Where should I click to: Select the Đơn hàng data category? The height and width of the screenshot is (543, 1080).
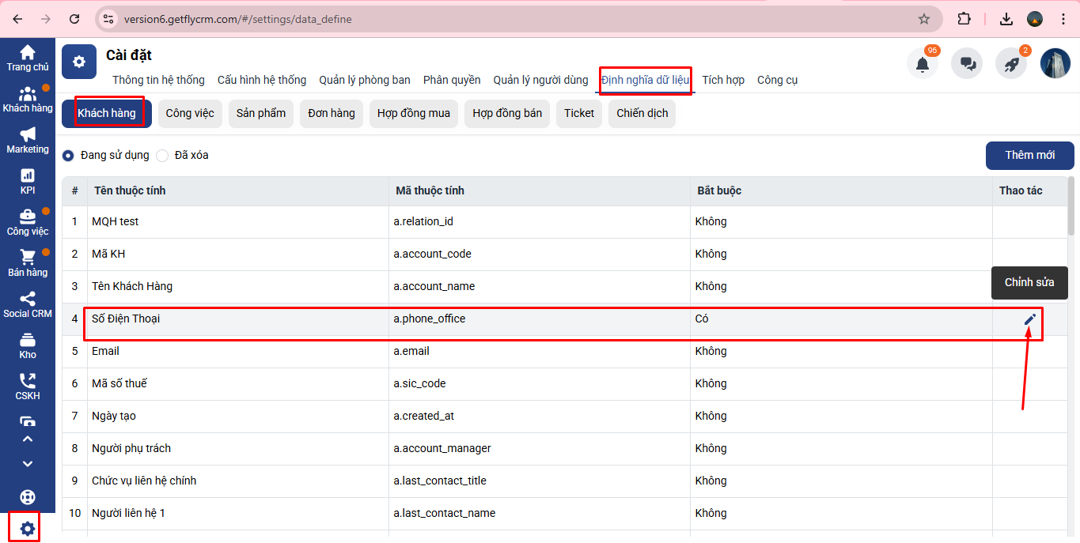pos(332,113)
